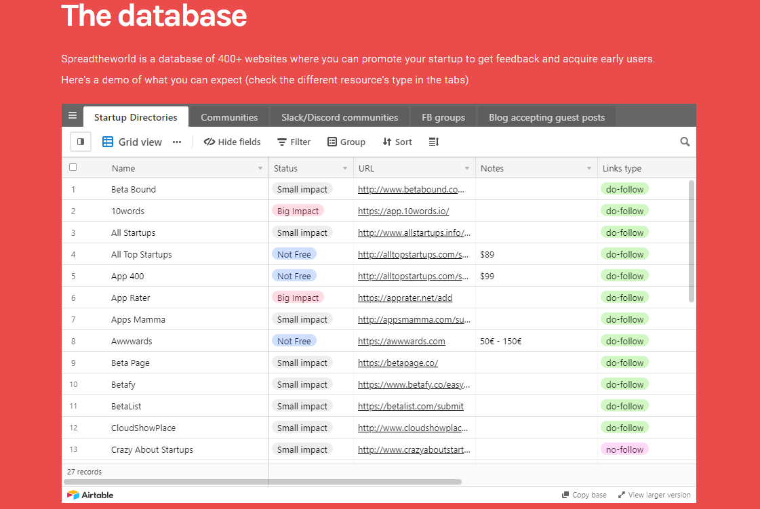This screenshot has width=760, height=509.
Task: Open the Group option
Action: (x=346, y=142)
